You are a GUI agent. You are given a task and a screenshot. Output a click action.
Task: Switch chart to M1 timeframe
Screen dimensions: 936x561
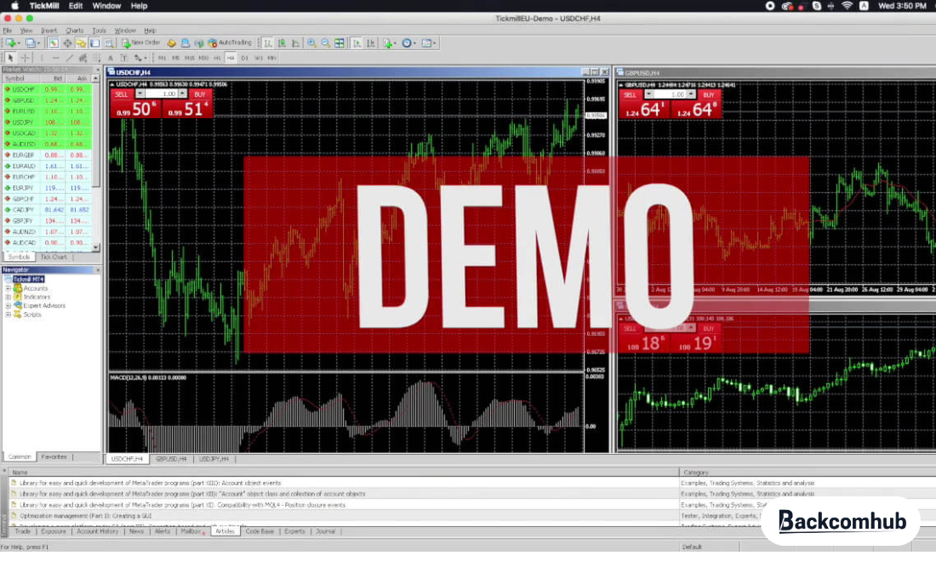162,58
